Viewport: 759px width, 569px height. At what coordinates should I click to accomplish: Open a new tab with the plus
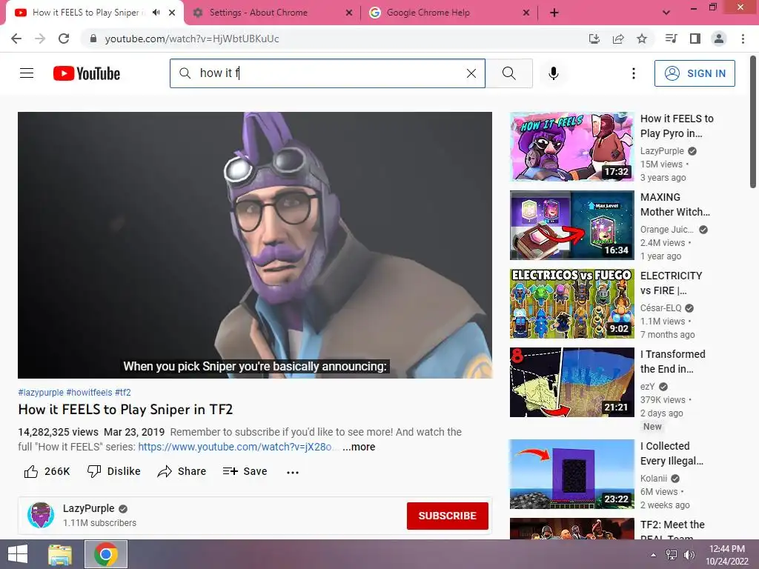coord(554,13)
